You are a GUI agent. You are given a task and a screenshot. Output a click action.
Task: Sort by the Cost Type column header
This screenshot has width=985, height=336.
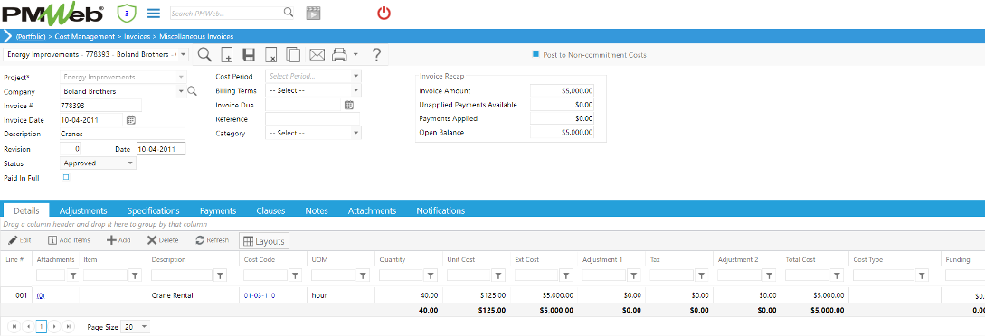coord(868,259)
